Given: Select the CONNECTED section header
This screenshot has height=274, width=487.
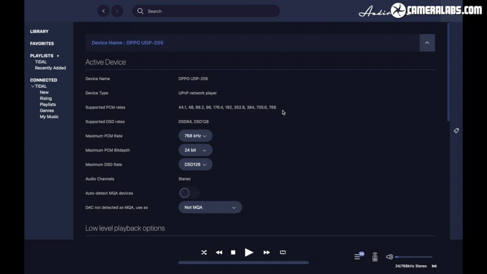Looking at the screenshot, I should click(43, 80).
